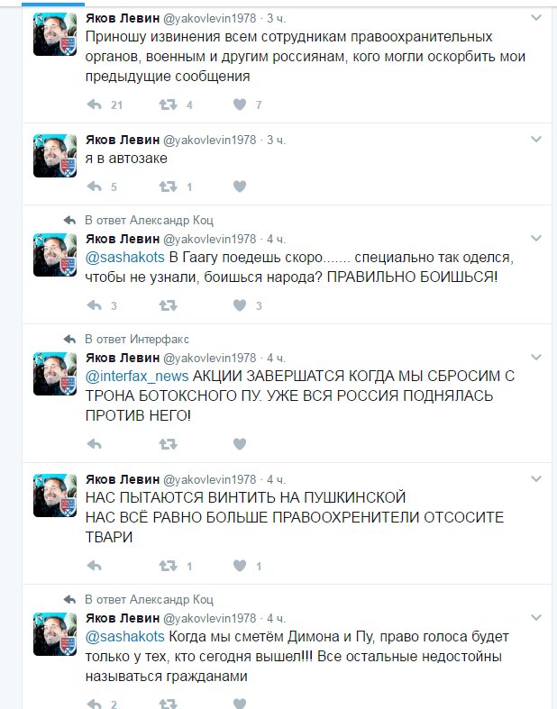Like the 'В Гаагу поедешь скоро' tweet
Screen dimensions: 557x709
click(x=240, y=305)
